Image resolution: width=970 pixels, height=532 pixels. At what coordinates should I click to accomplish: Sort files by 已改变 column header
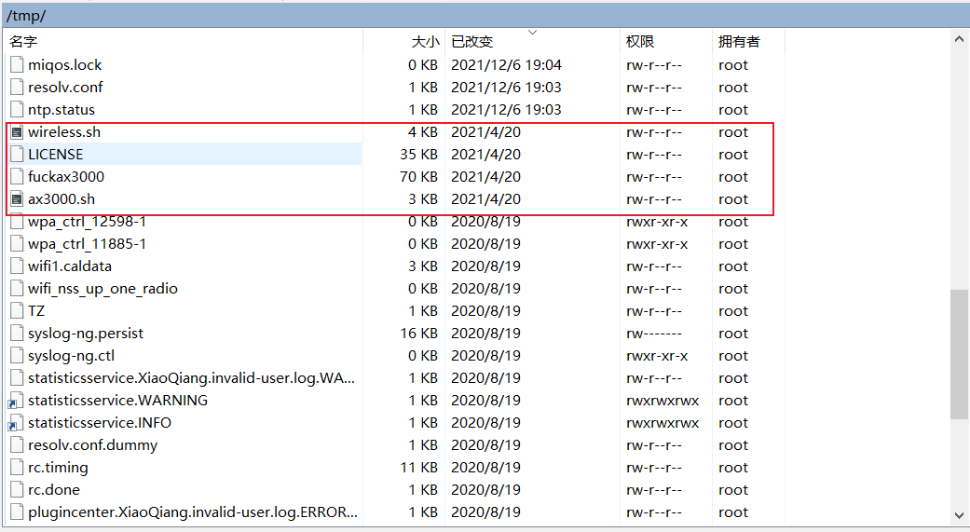(x=533, y=41)
